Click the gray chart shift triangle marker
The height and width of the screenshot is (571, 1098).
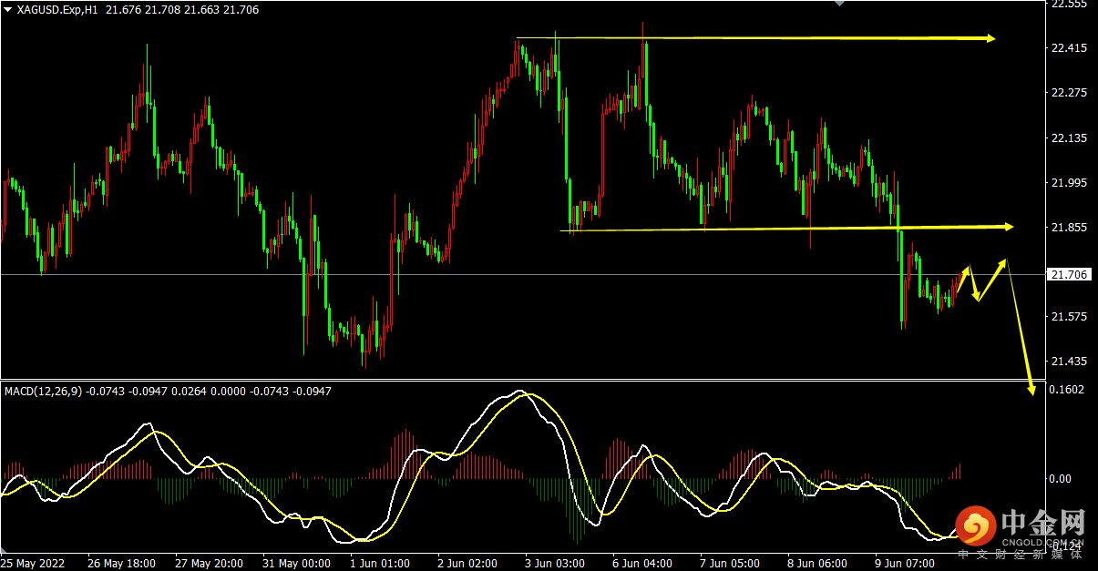(840, 4)
